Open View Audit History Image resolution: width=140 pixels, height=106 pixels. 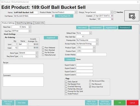[8, 103]
